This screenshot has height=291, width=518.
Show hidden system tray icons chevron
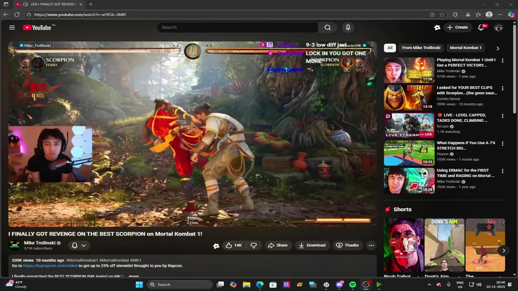tap(429, 285)
